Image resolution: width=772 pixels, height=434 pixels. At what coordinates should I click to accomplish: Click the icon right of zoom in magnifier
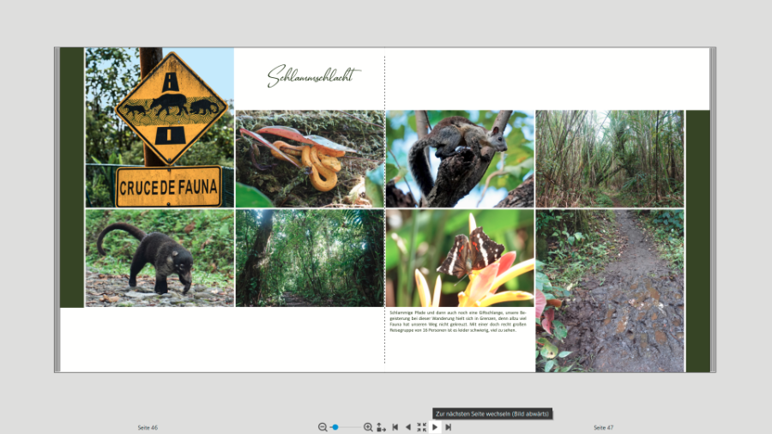click(381, 427)
